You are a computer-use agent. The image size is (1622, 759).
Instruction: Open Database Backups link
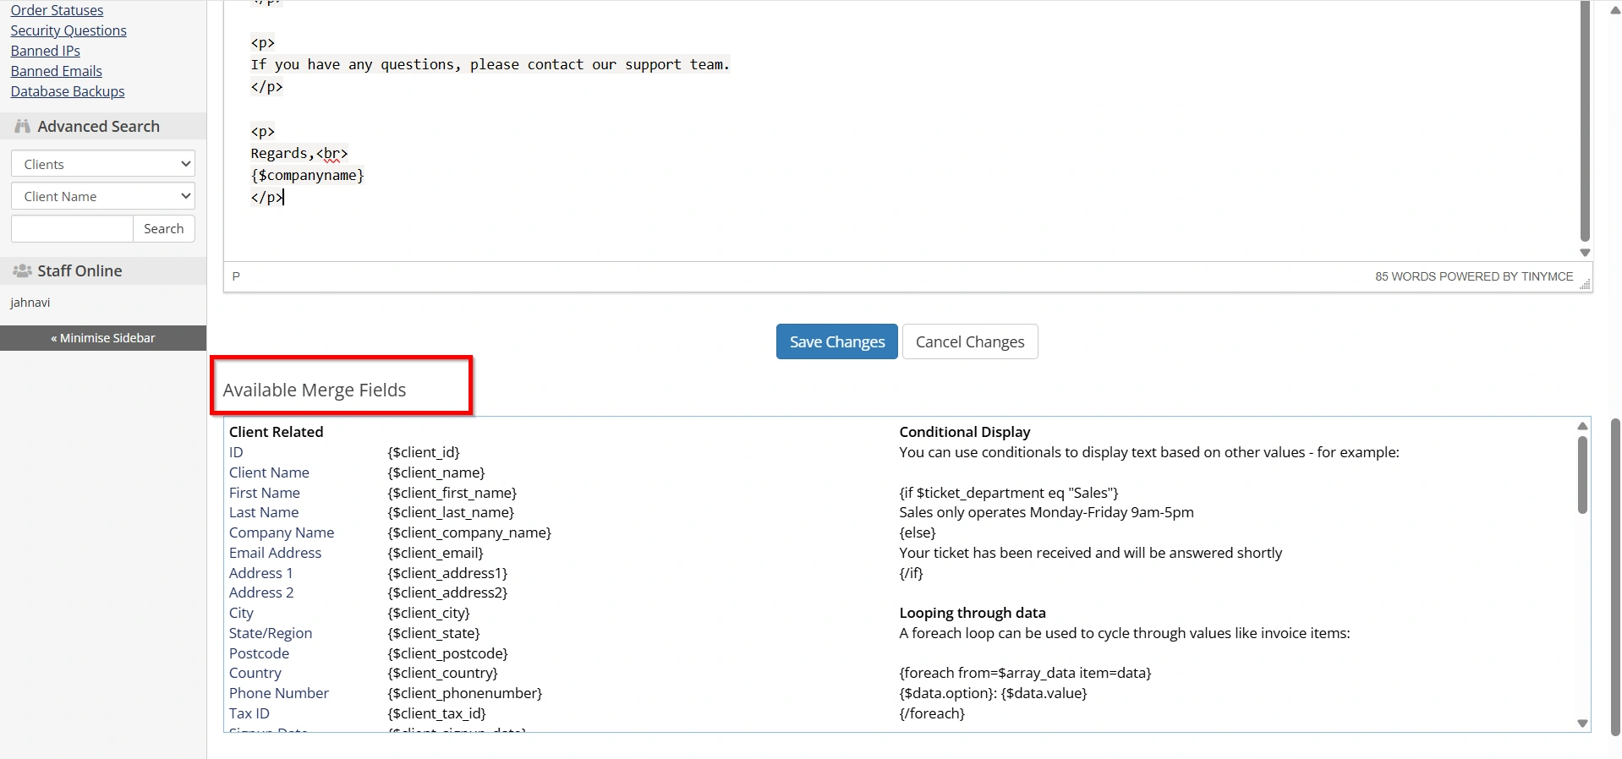[x=68, y=91]
